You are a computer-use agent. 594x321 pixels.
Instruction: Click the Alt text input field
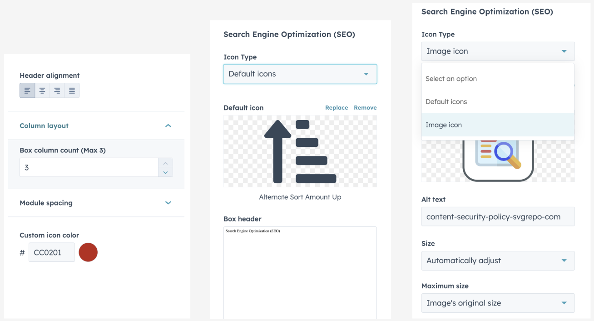(498, 217)
